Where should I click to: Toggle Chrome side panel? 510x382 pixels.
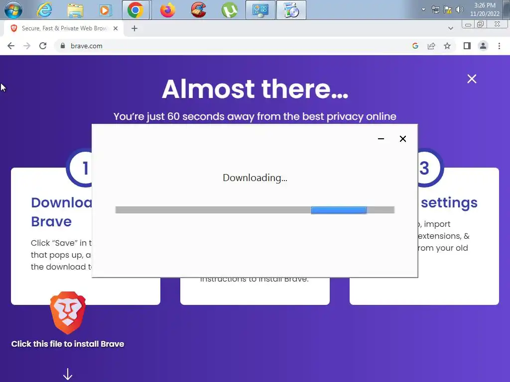point(467,46)
